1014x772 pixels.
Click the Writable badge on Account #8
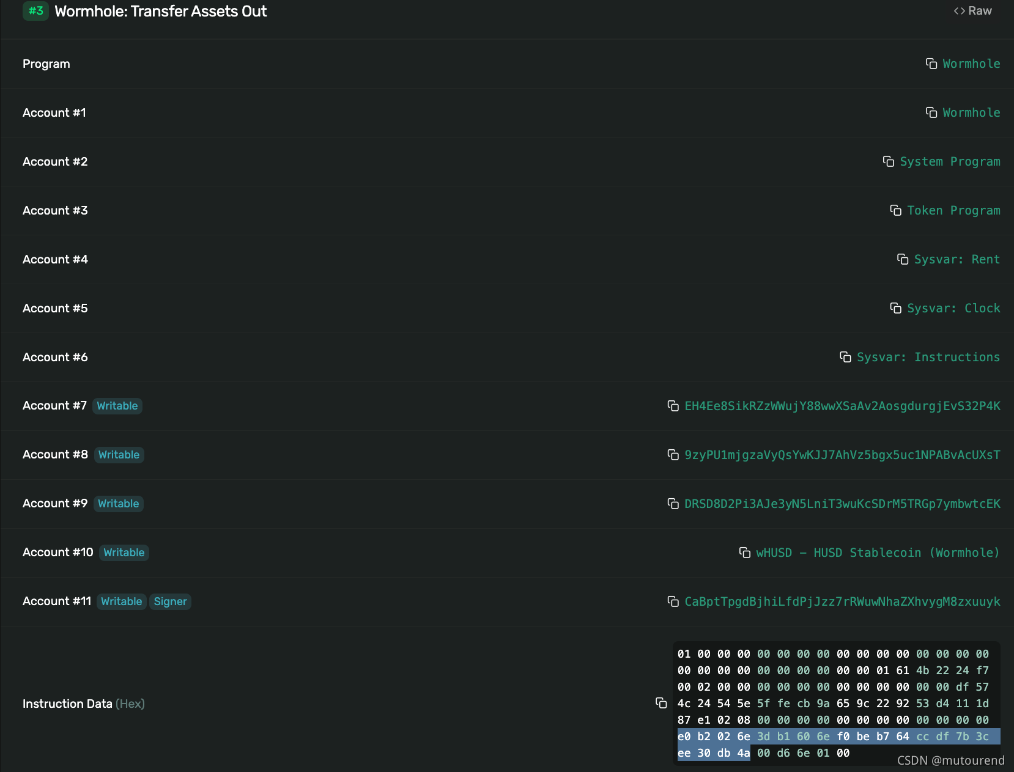(x=119, y=455)
